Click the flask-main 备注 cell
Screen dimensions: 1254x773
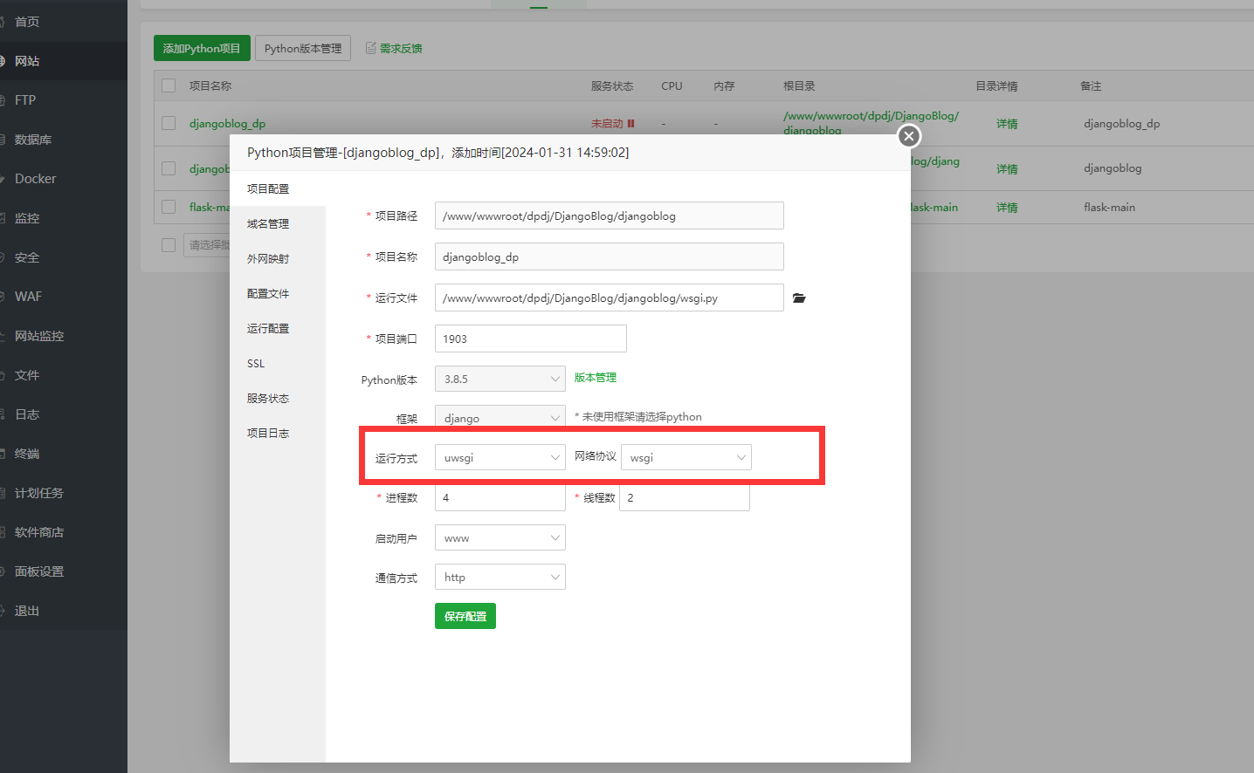[x=1109, y=208]
